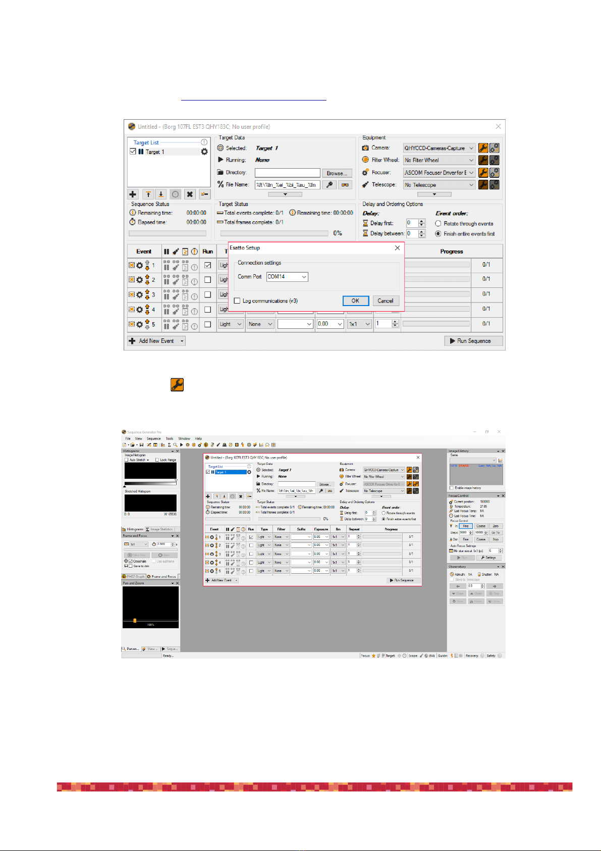Expand Equipment section arrow, upper screenshot
This screenshot has width=601, height=851.
click(x=434, y=194)
